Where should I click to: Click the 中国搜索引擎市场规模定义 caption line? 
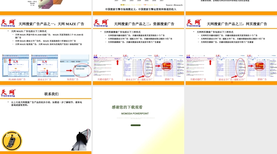coord(141,9)
